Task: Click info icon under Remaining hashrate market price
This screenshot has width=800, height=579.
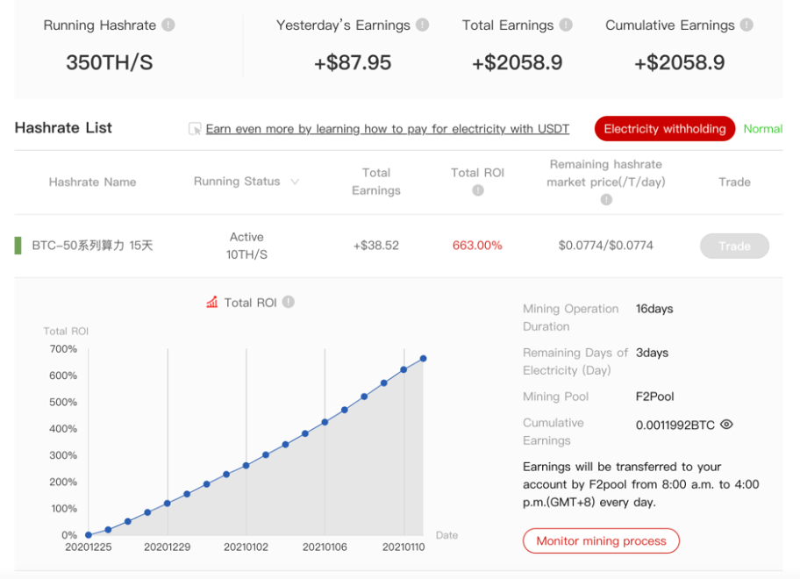Action: (x=606, y=200)
